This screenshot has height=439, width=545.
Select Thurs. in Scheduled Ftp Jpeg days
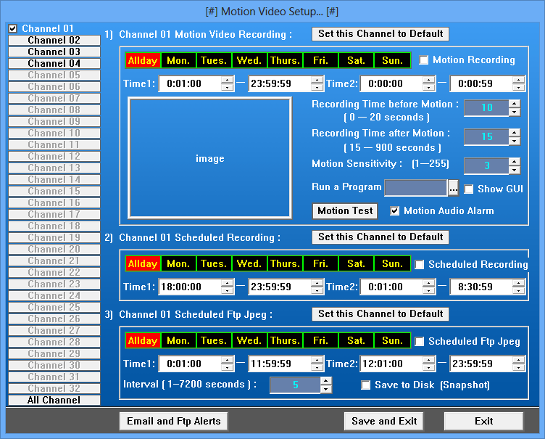click(x=285, y=341)
